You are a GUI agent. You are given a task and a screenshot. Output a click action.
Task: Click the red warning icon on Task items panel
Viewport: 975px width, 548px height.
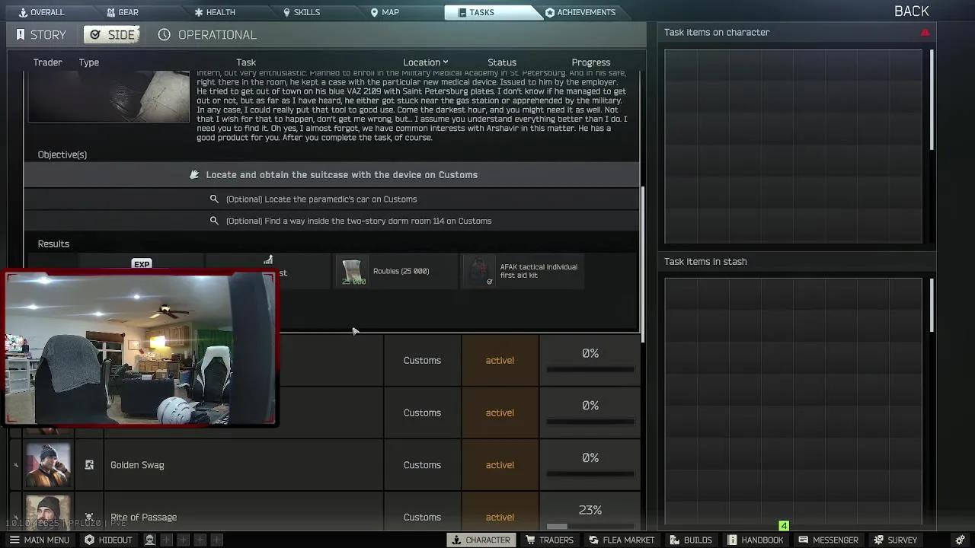pyautogui.click(x=925, y=32)
